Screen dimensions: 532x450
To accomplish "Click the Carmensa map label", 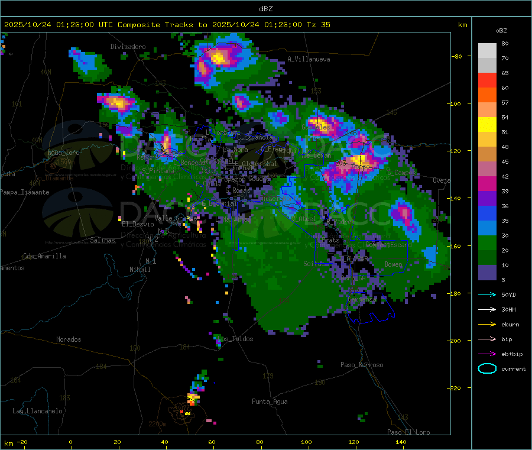I will [362, 299].
